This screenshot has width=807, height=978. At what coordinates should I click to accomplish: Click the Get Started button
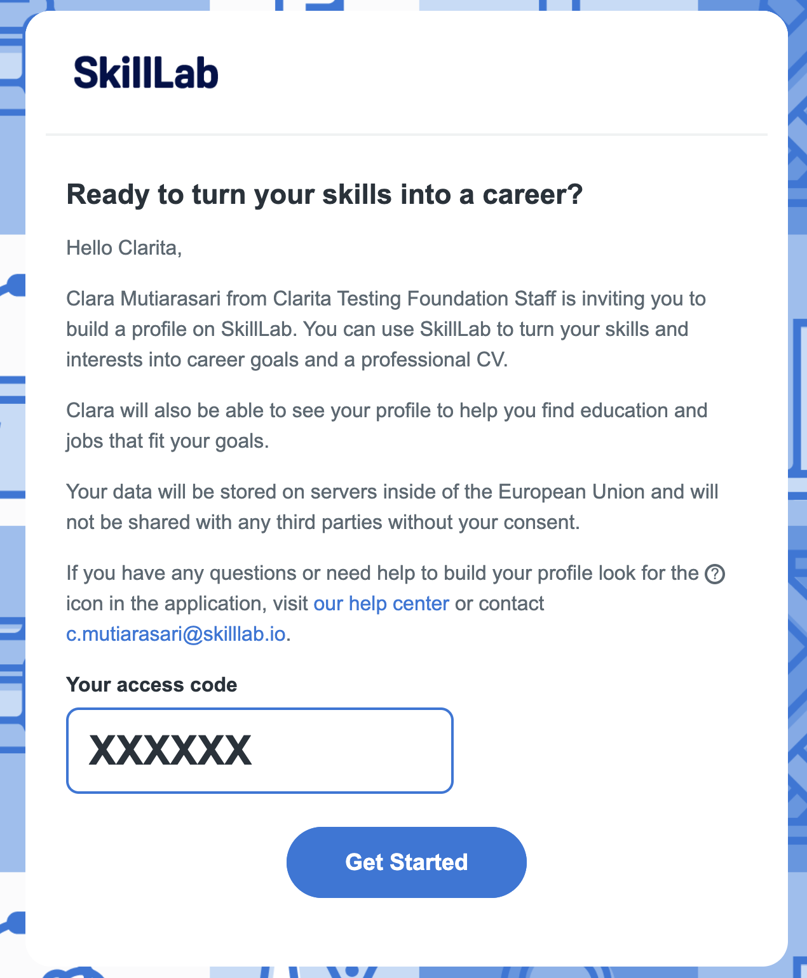coord(407,862)
